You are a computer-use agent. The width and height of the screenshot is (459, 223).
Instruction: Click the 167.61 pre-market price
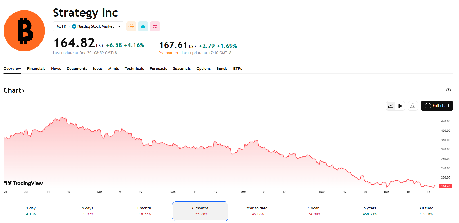(173, 45)
